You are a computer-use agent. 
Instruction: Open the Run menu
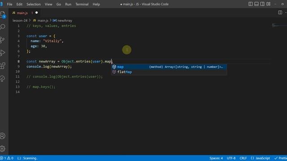tap(68, 4)
